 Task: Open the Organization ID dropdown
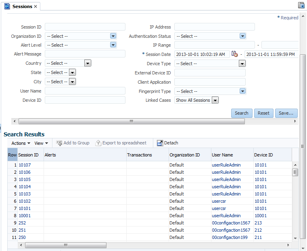[x=113, y=36]
